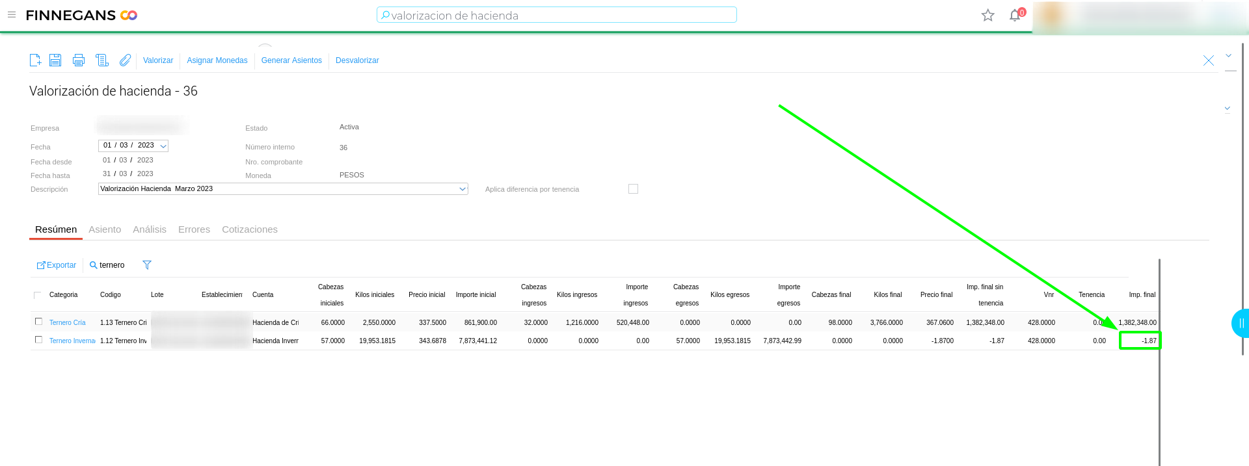This screenshot has height=466, width=1249.
Task: Sort by the Precio inicial column header
Action: [427, 295]
